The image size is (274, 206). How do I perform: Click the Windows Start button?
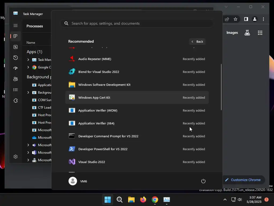pos(108,200)
